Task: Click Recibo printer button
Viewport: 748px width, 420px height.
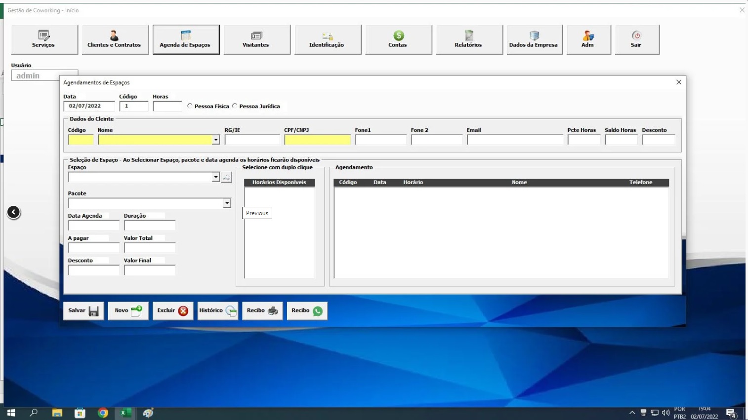Action: pyautogui.click(x=262, y=311)
